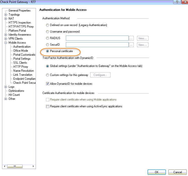Screen dimensions: 188x176
Task: Expand the NAT tree node
Action: pos(6,19)
